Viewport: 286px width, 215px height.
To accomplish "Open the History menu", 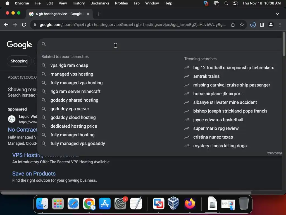I will (x=78, y=3).
